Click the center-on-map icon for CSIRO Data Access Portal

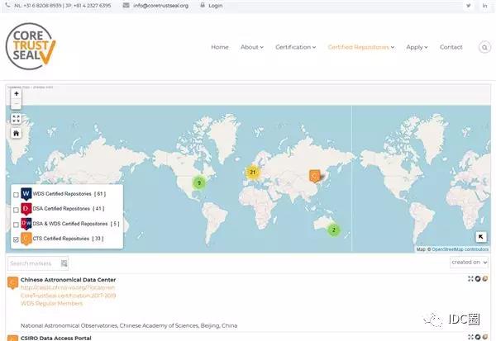click(470, 337)
